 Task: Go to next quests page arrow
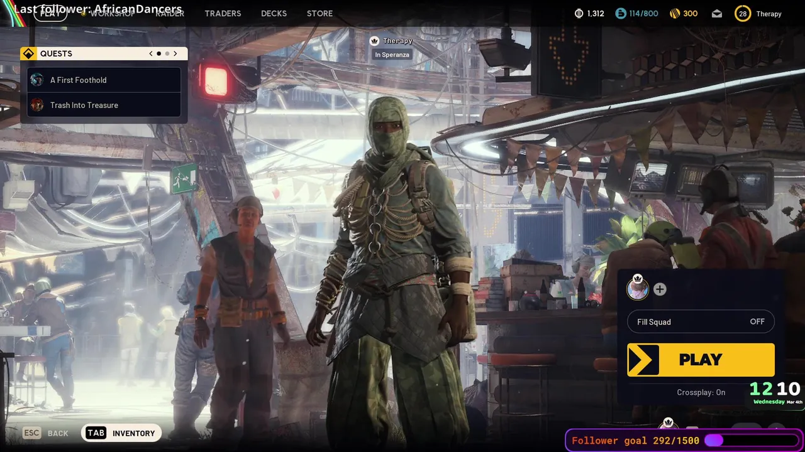coord(175,53)
